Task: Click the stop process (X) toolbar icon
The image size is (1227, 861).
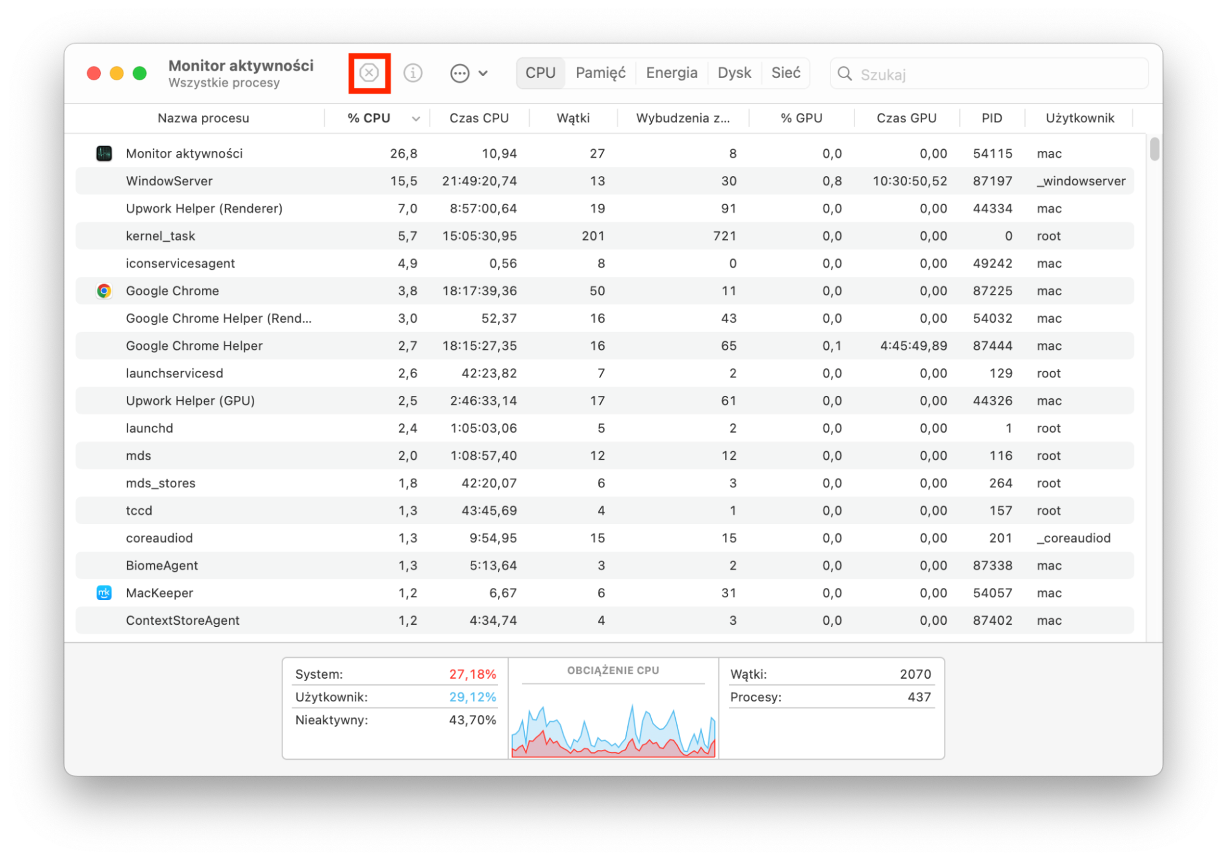Action: [x=369, y=73]
